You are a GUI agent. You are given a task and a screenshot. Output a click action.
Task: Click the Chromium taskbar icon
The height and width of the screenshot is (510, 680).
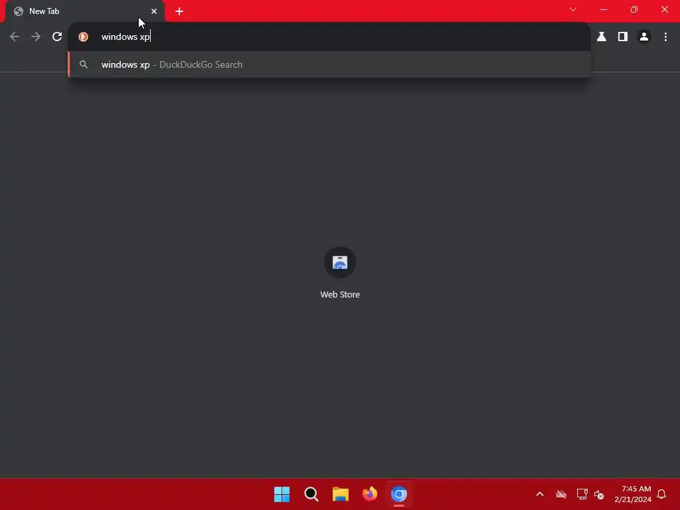tap(399, 494)
